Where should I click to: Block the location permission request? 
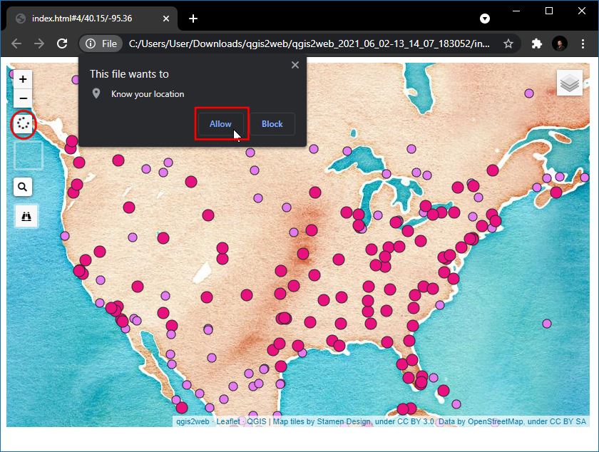point(272,124)
